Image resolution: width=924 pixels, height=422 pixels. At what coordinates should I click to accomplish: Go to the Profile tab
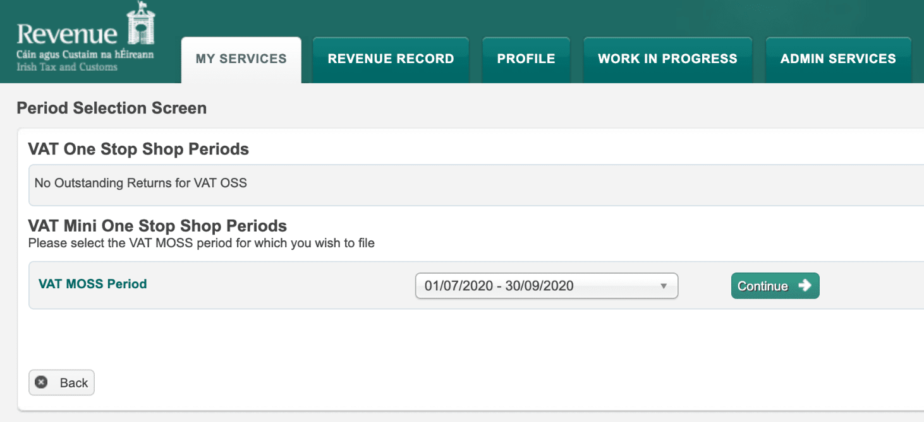526,59
